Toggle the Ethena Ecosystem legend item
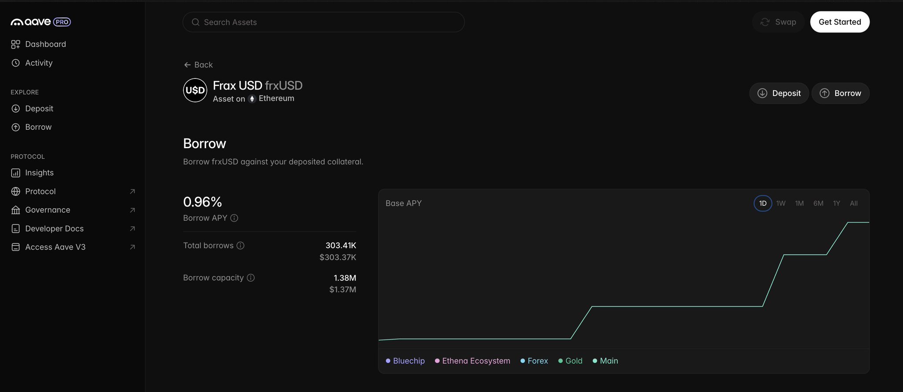Viewport: 903px width, 392px height. 472,361
